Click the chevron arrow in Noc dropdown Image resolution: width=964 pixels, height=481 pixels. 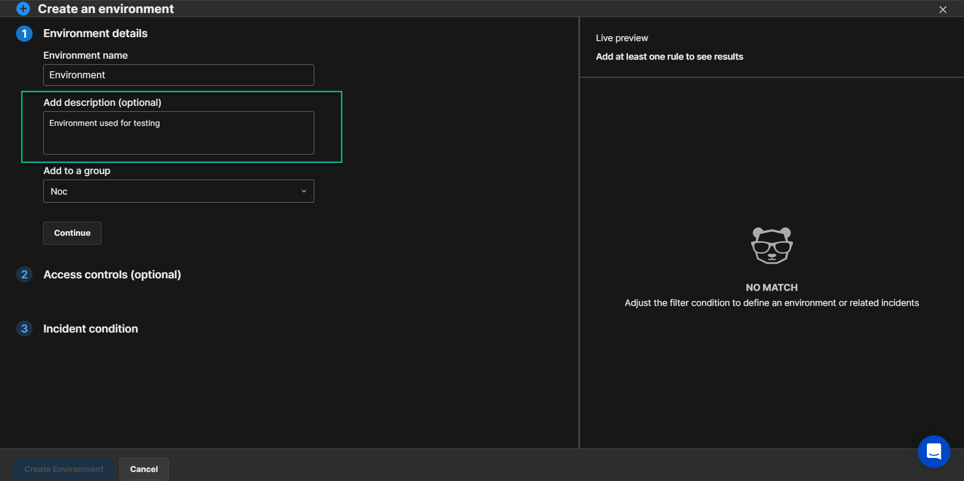coord(304,192)
